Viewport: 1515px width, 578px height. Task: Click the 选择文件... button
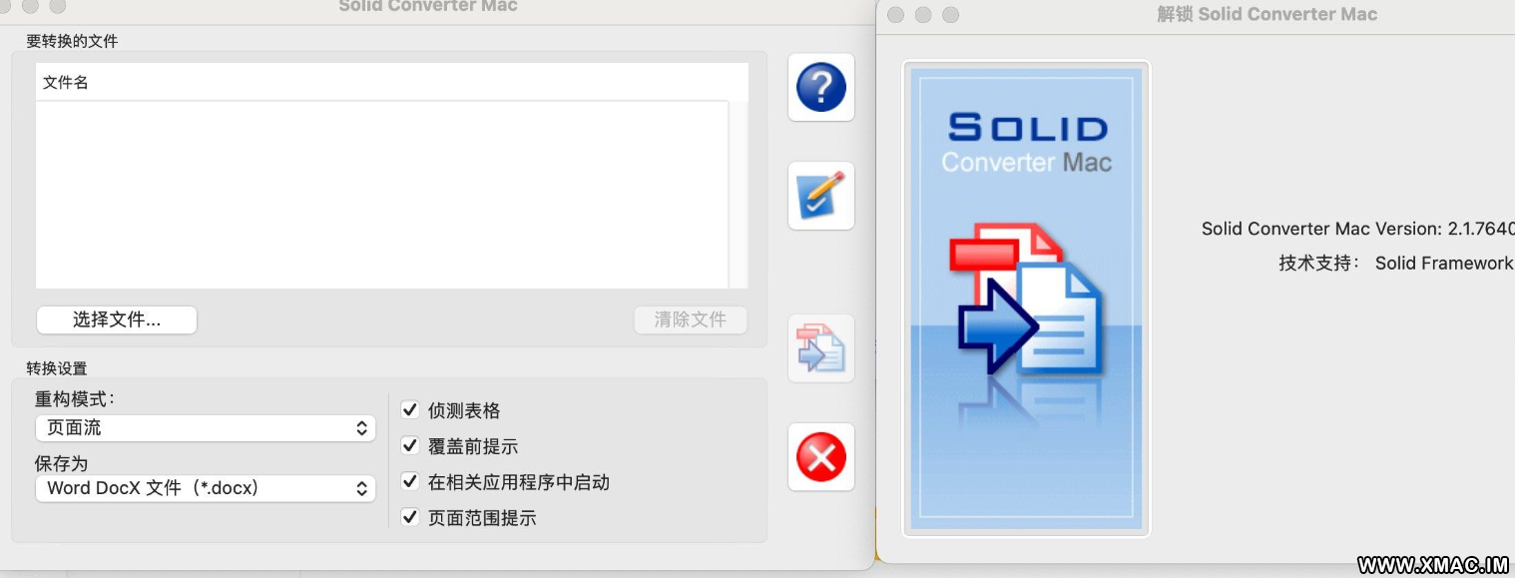tap(117, 319)
